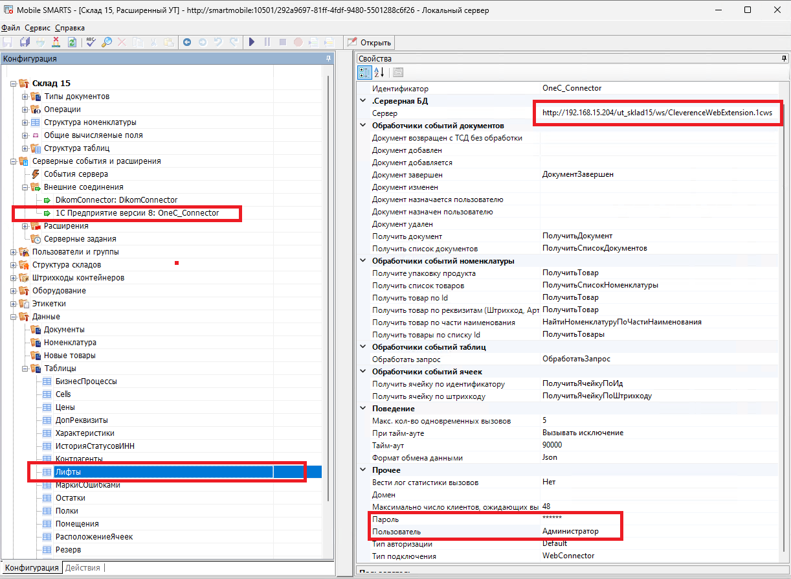Toggle Categorized view in properties grid

click(364, 72)
